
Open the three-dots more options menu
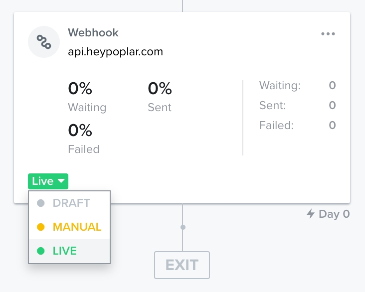point(328,34)
